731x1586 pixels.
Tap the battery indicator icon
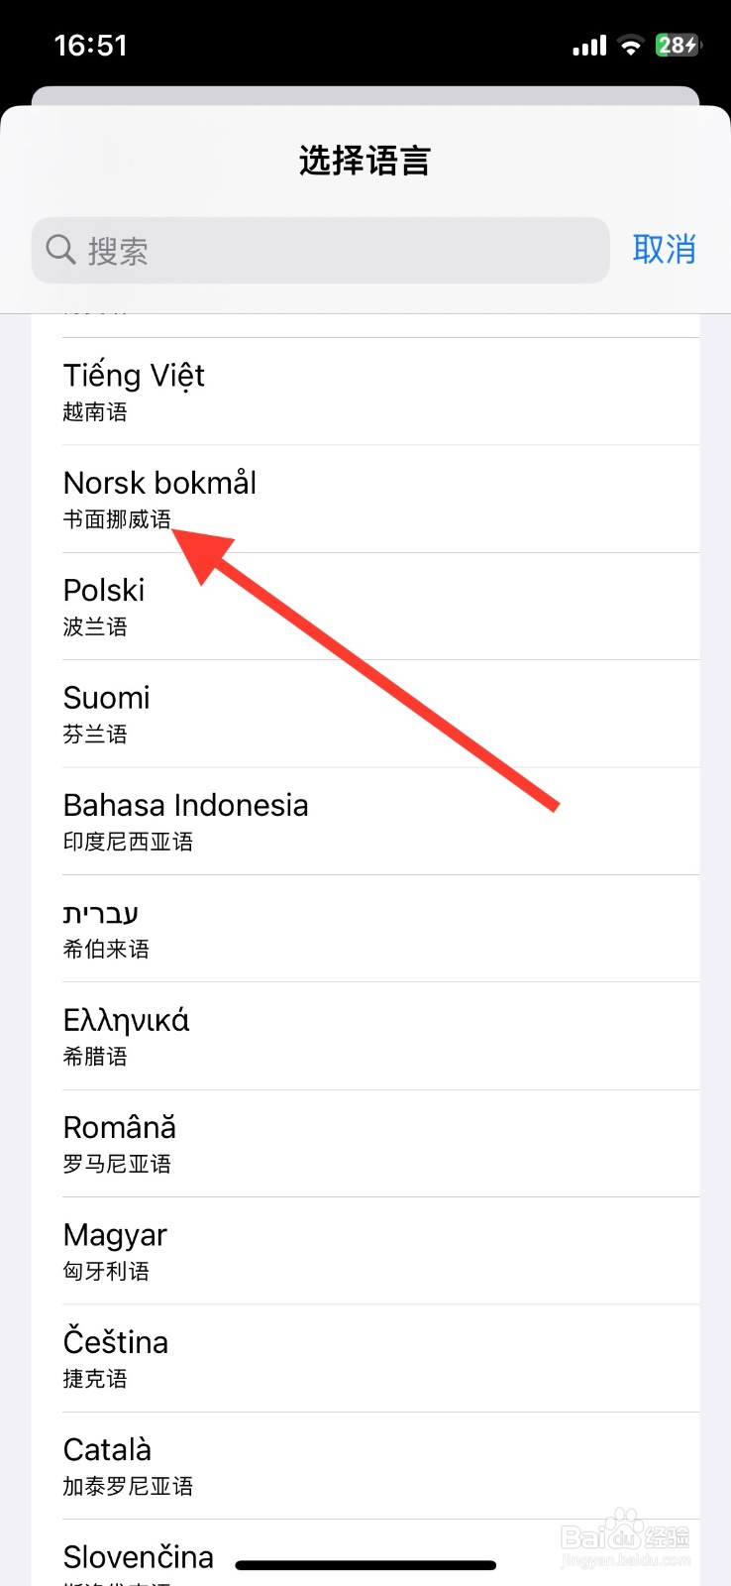[678, 46]
